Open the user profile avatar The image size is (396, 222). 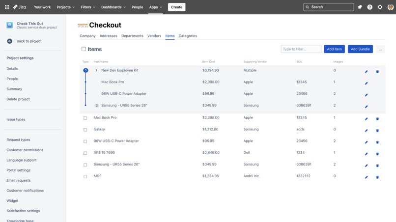[391, 7]
